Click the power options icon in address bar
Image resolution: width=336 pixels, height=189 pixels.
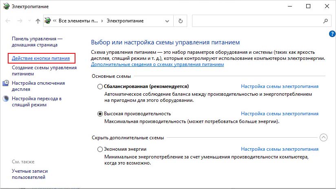point(48,21)
